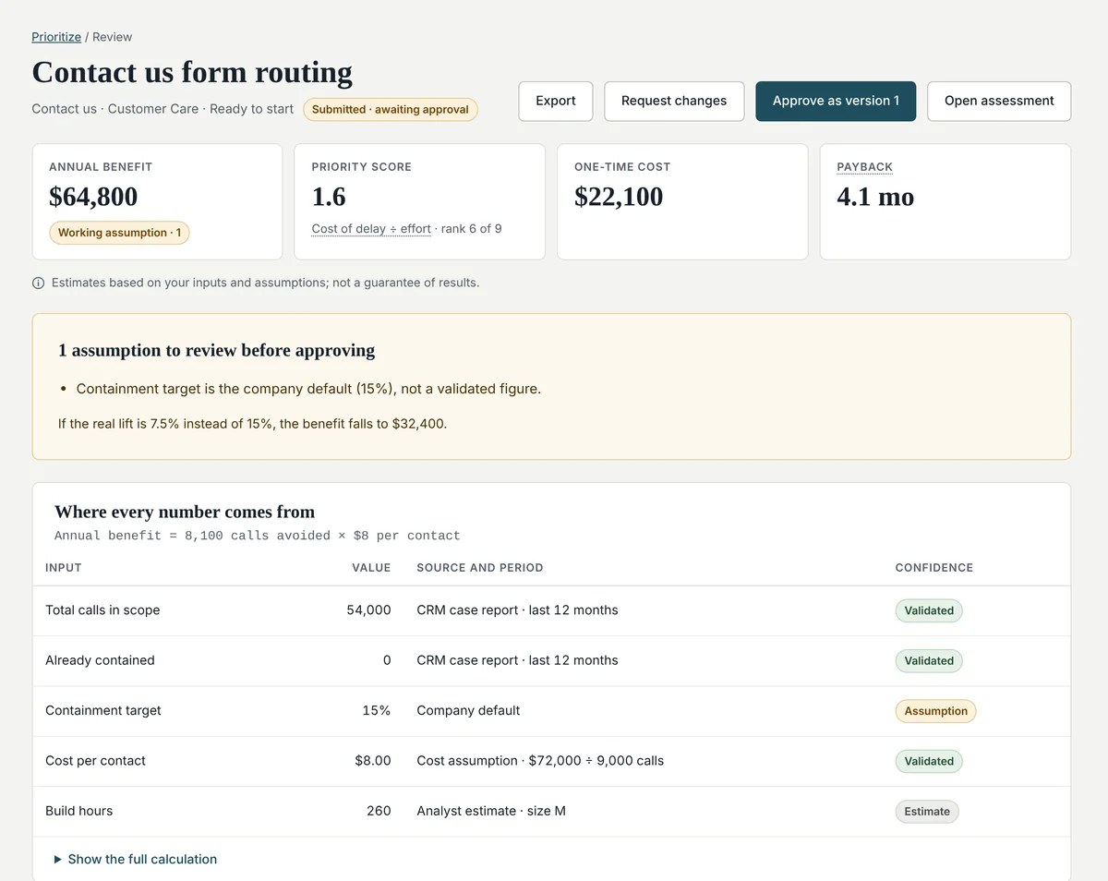Click the info icon beside estimates disclaimer
Image resolution: width=1108 pixels, height=881 pixels.
pyautogui.click(x=38, y=283)
